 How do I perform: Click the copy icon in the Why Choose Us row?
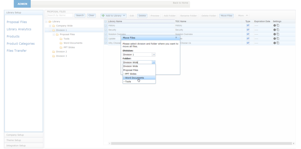tap(278, 43)
